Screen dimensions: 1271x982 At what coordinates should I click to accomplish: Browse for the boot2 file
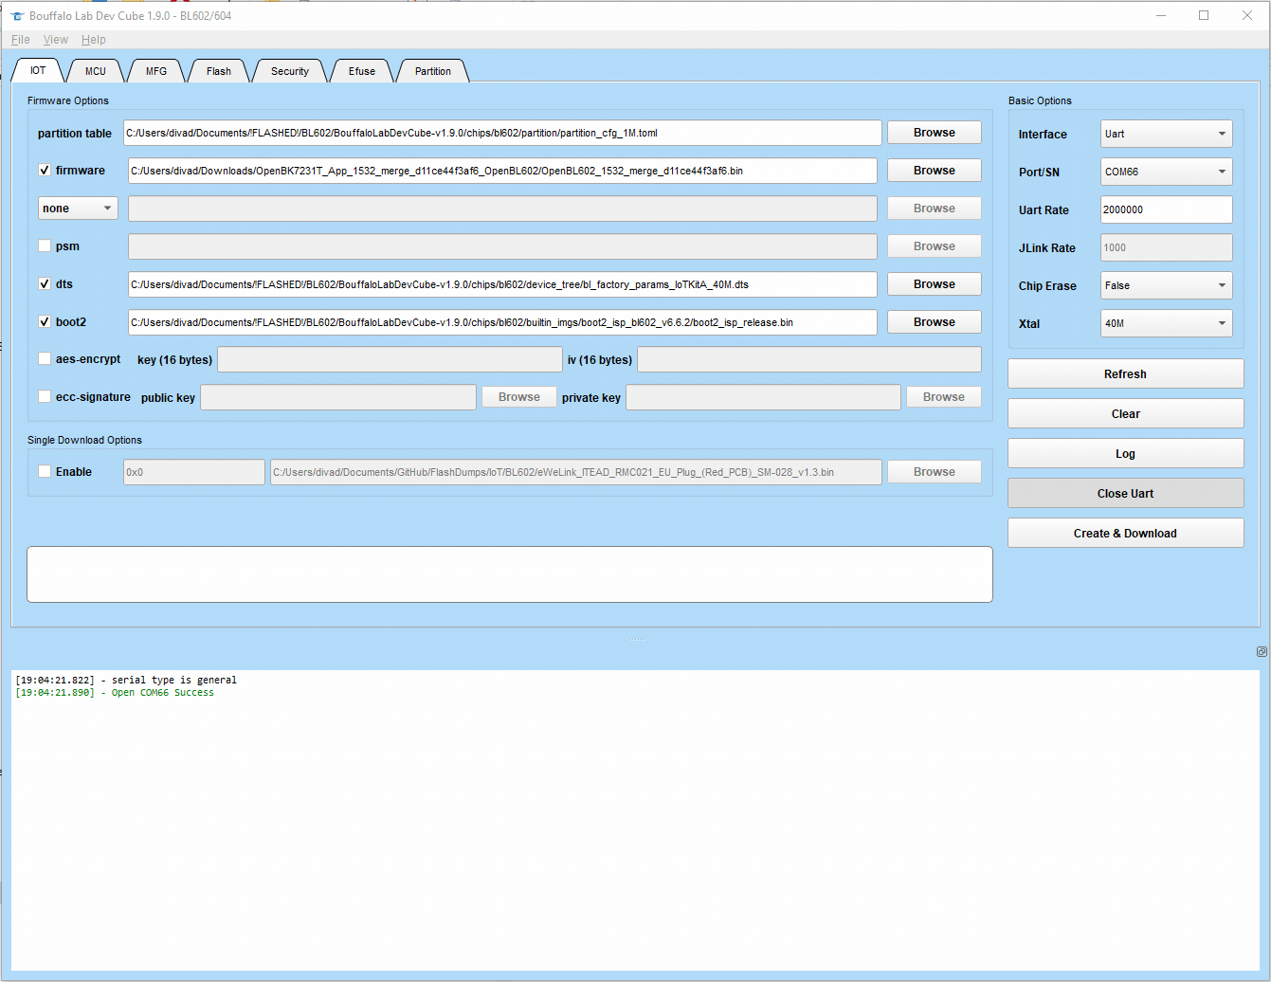tap(935, 322)
